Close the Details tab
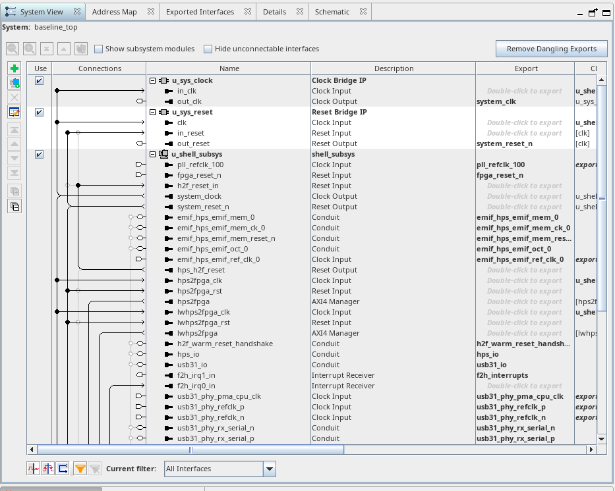This screenshot has width=615, height=491. (x=300, y=11)
